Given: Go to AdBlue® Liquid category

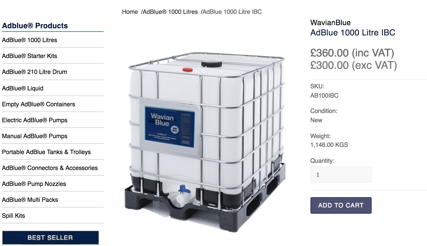Looking at the screenshot, I should 23,88.
